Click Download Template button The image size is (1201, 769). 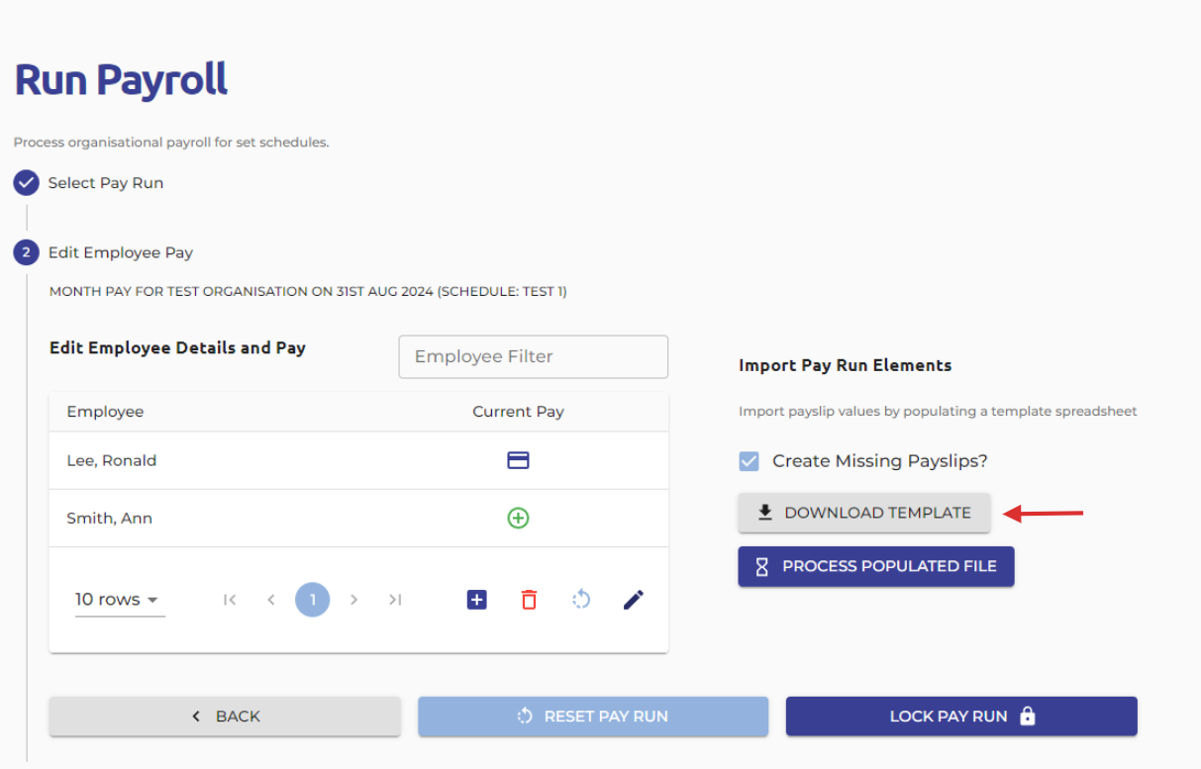864,513
